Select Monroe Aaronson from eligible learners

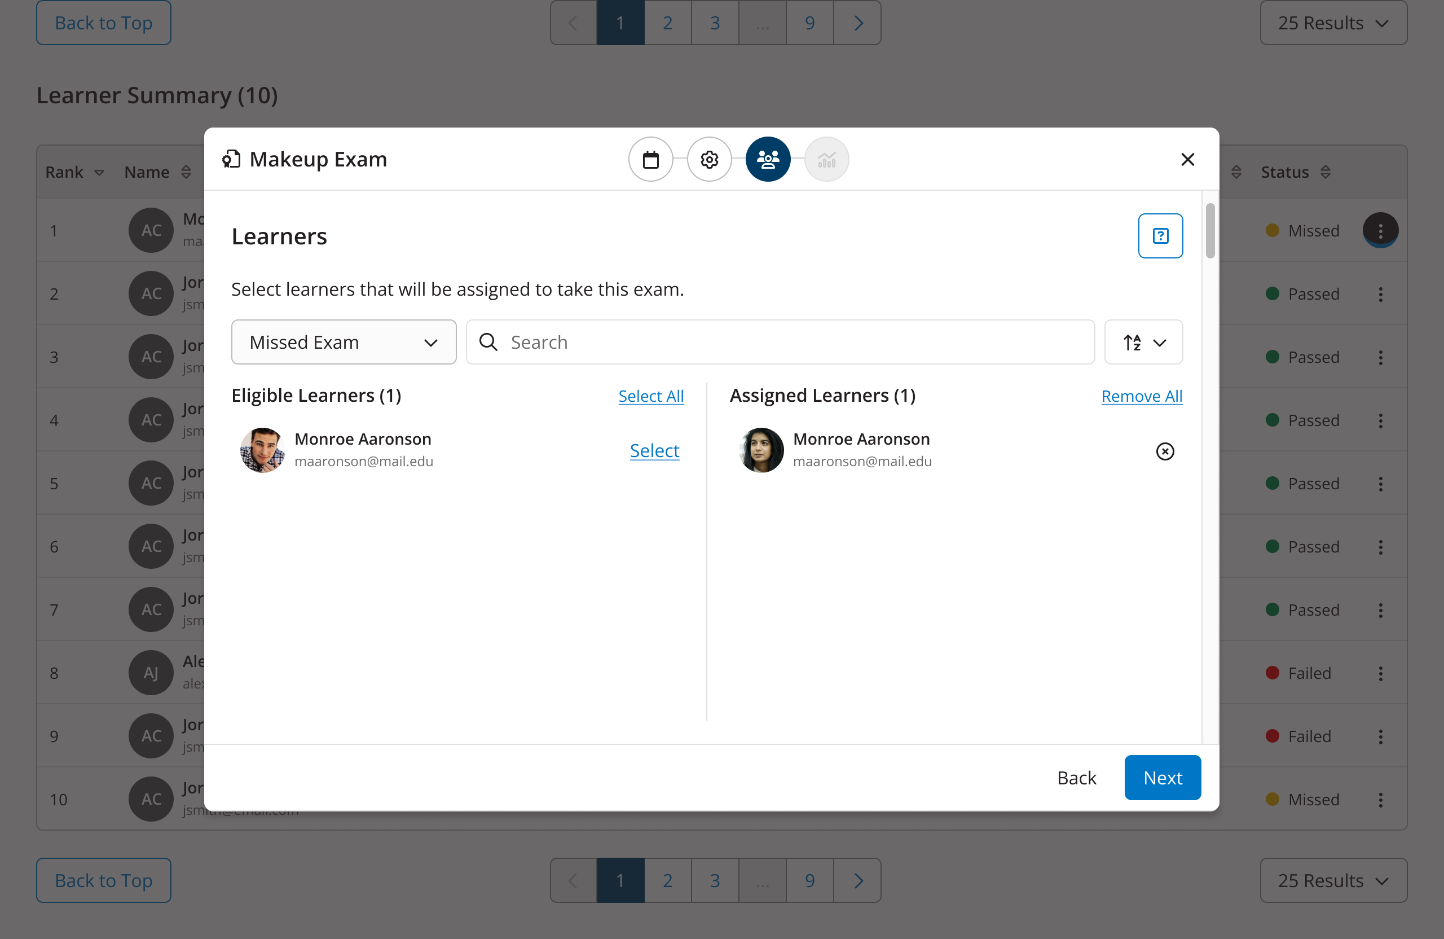(x=654, y=450)
